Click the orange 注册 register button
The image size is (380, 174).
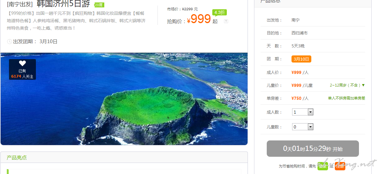340,166
